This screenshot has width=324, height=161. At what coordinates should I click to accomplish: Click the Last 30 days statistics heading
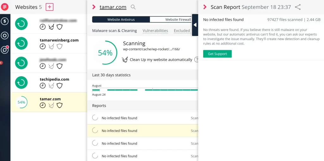111,75
